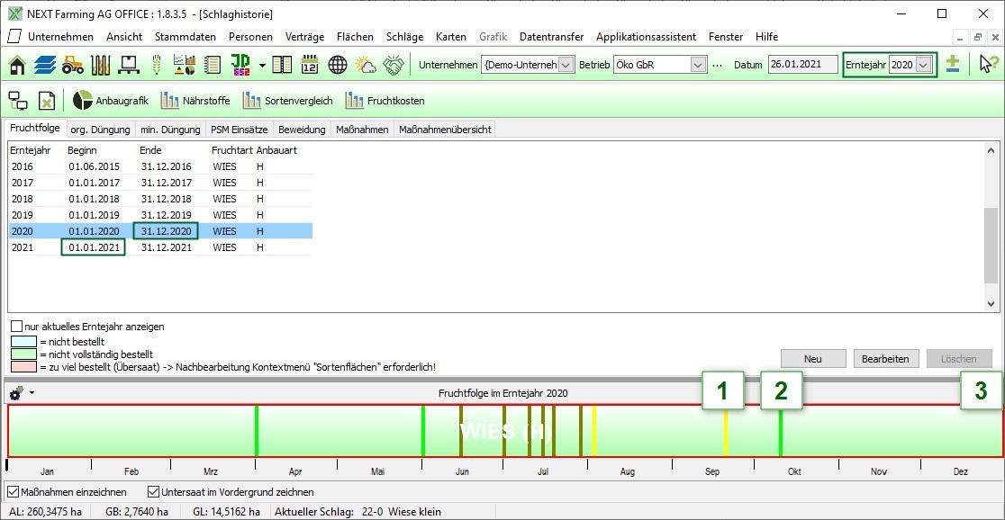Click the Excel export icon

[x=47, y=101]
